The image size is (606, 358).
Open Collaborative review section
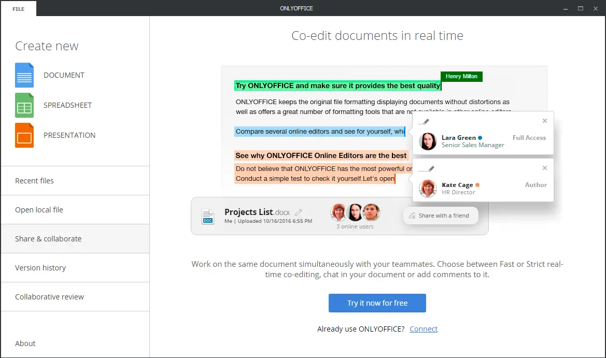click(75, 296)
